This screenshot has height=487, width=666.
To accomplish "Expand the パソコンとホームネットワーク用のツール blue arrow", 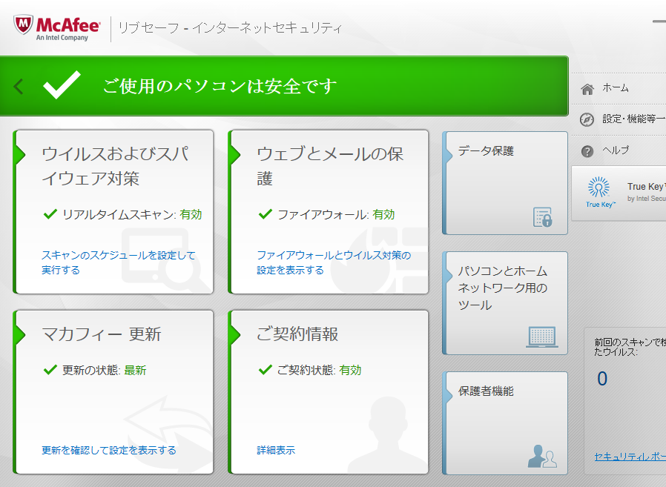I will 449,276.
